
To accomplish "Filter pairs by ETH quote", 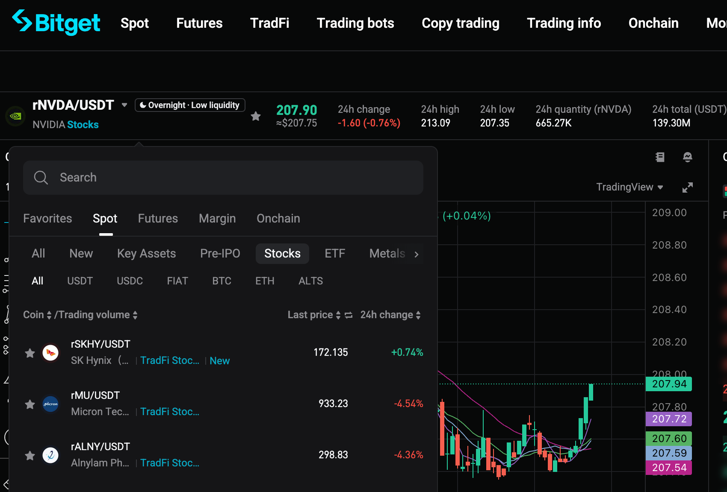I will pos(265,281).
